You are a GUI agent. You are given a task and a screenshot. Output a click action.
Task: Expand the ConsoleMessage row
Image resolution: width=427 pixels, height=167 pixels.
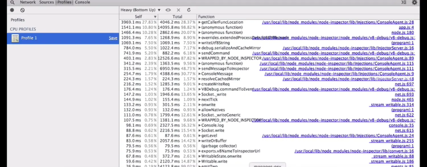(200, 74)
